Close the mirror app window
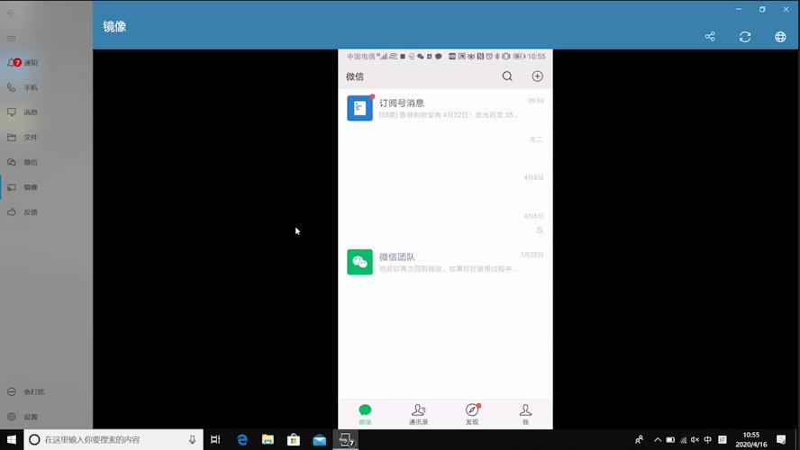The height and width of the screenshot is (450, 800). [x=786, y=9]
